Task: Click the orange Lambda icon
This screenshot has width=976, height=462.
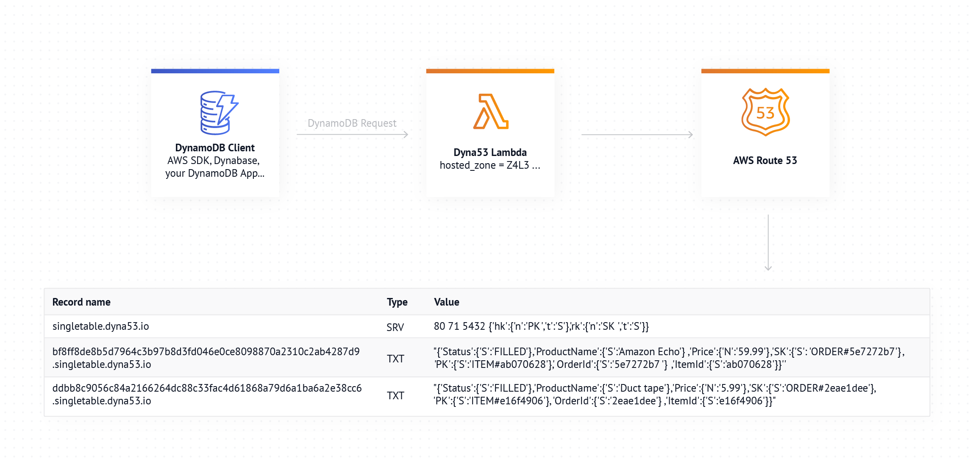Action: coord(490,111)
